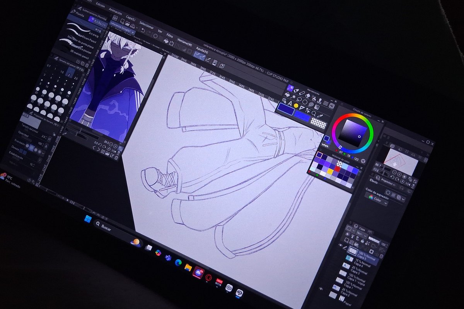The width and height of the screenshot is (464, 309).
Task: Select the dark blue main color swatch
Action: 286,109
